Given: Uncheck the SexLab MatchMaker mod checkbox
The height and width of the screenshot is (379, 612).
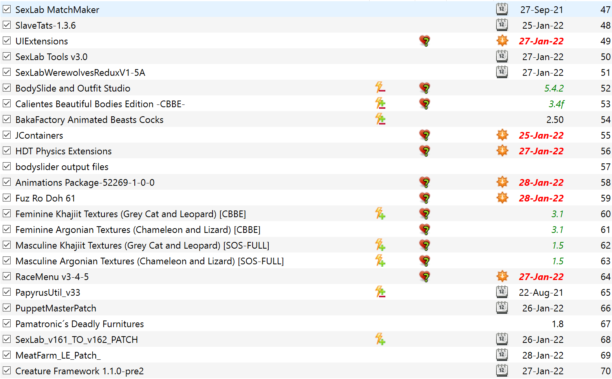Looking at the screenshot, I should [7, 9].
